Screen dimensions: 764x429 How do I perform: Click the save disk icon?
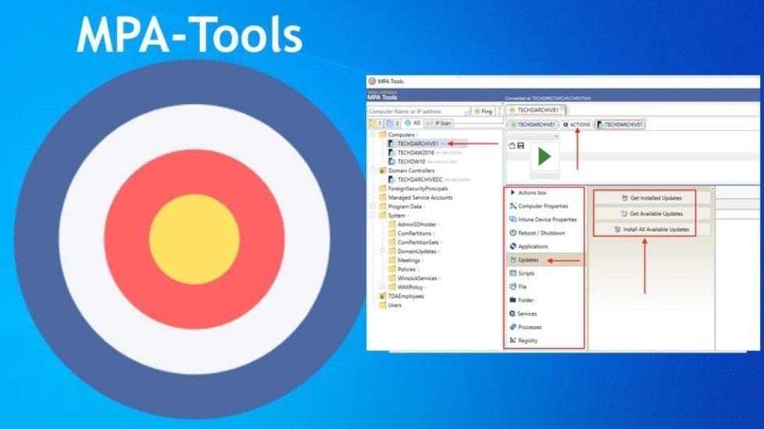[520, 146]
